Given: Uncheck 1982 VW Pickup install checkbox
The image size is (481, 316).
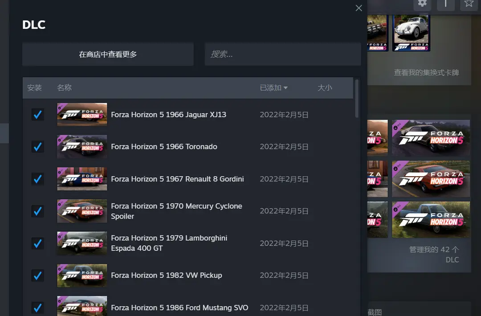Looking at the screenshot, I should click(38, 275).
